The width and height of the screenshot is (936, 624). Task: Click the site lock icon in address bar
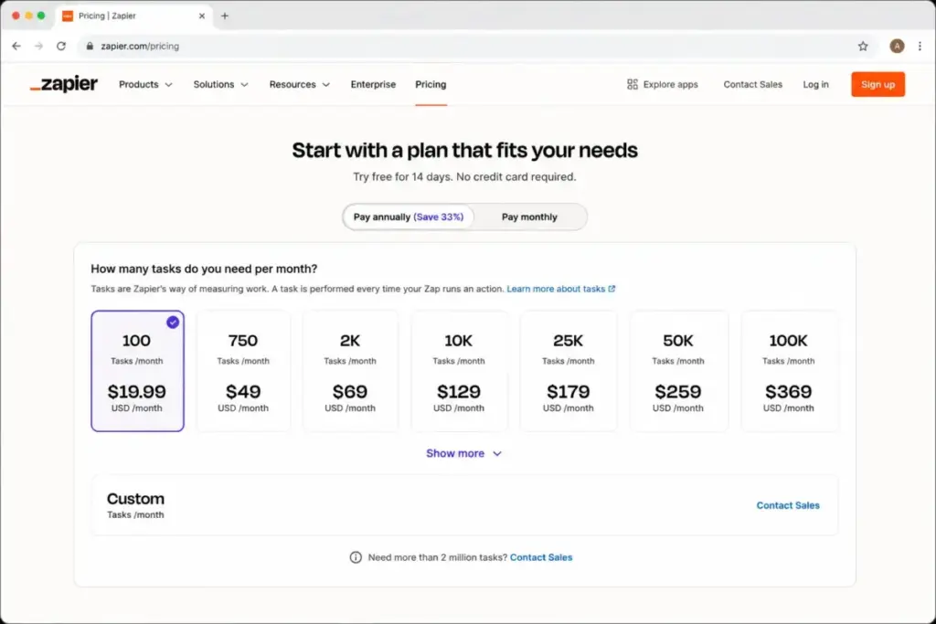(90, 46)
